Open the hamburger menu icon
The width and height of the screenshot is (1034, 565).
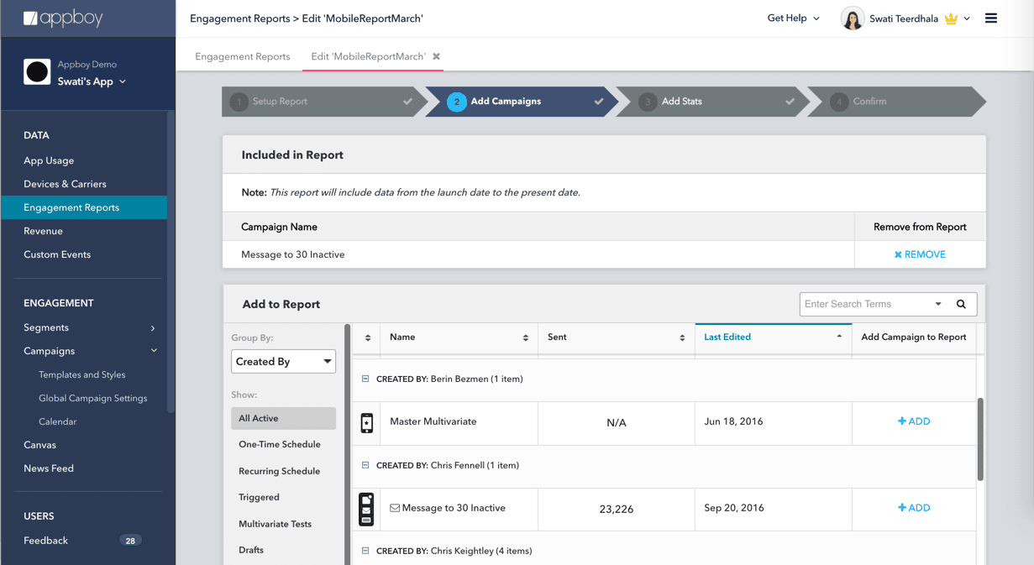[x=991, y=18]
